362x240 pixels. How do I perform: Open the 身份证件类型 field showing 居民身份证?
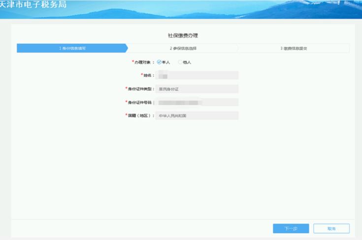(197, 89)
